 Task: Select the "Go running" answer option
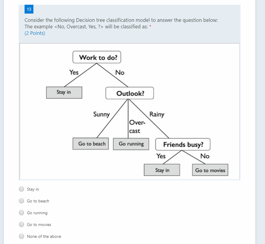[21, 212]
